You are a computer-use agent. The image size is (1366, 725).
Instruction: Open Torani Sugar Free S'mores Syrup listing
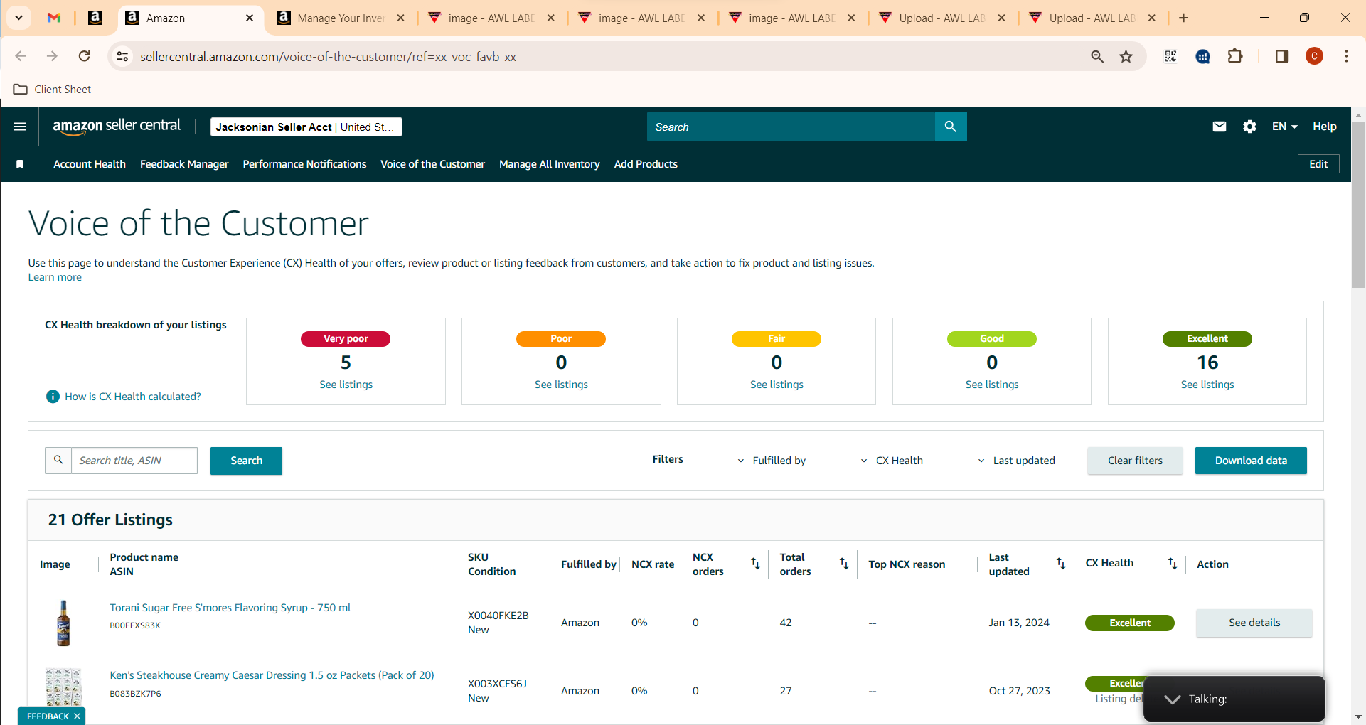click(230, 608)
